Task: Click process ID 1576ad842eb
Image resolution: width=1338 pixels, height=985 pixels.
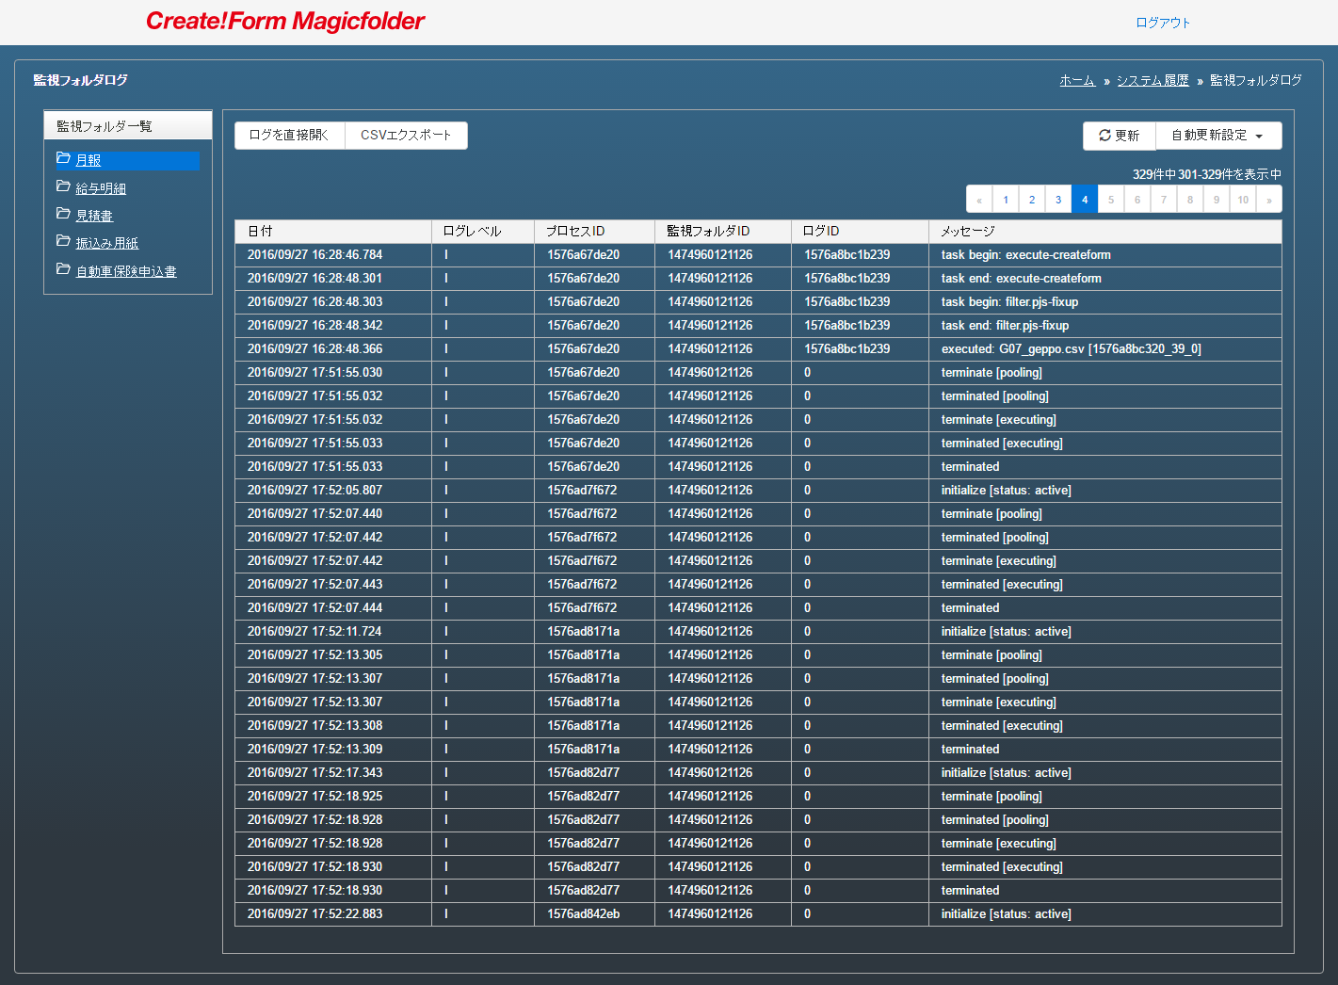Action: pyautogui.click(x=584, y=913)
